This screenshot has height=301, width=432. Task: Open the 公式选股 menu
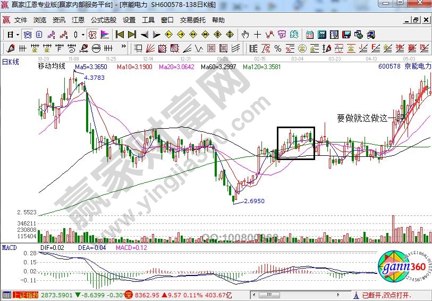coord(103,20)
